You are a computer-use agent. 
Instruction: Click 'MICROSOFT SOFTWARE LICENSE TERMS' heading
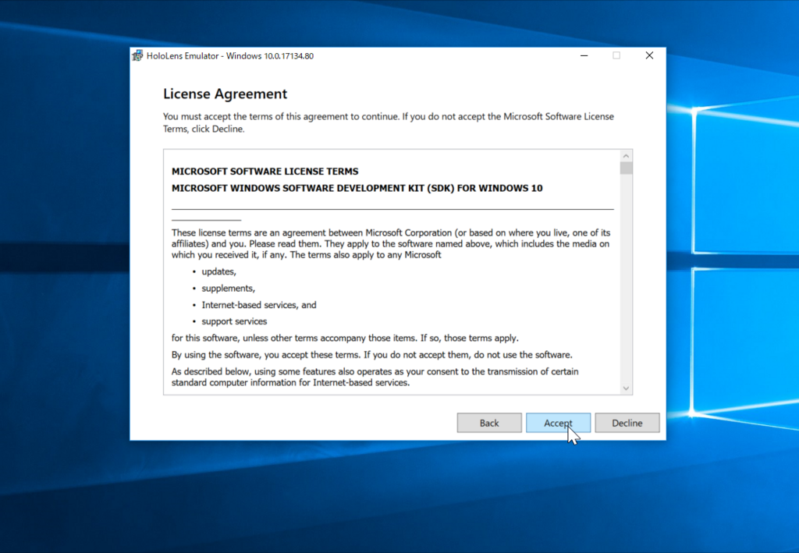(x=265, y=171)
